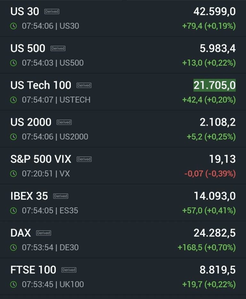This screenshot has width=246, height=299.
Task: Tap the clock icon next to US2000 symbol
Action: 13,137
